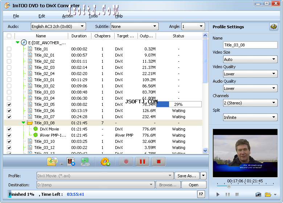283x203 pixels.
Task: Open the Edit menu
Action: coord(41,16)
